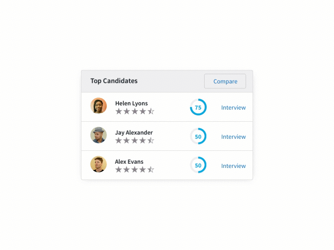Select the name Jay Alexander

(x=134, y=132)
